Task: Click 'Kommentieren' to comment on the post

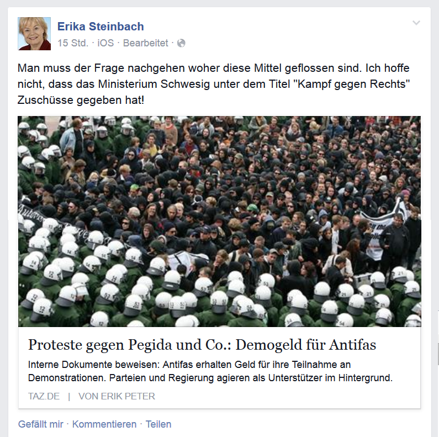Action: (x=104, y=424)
